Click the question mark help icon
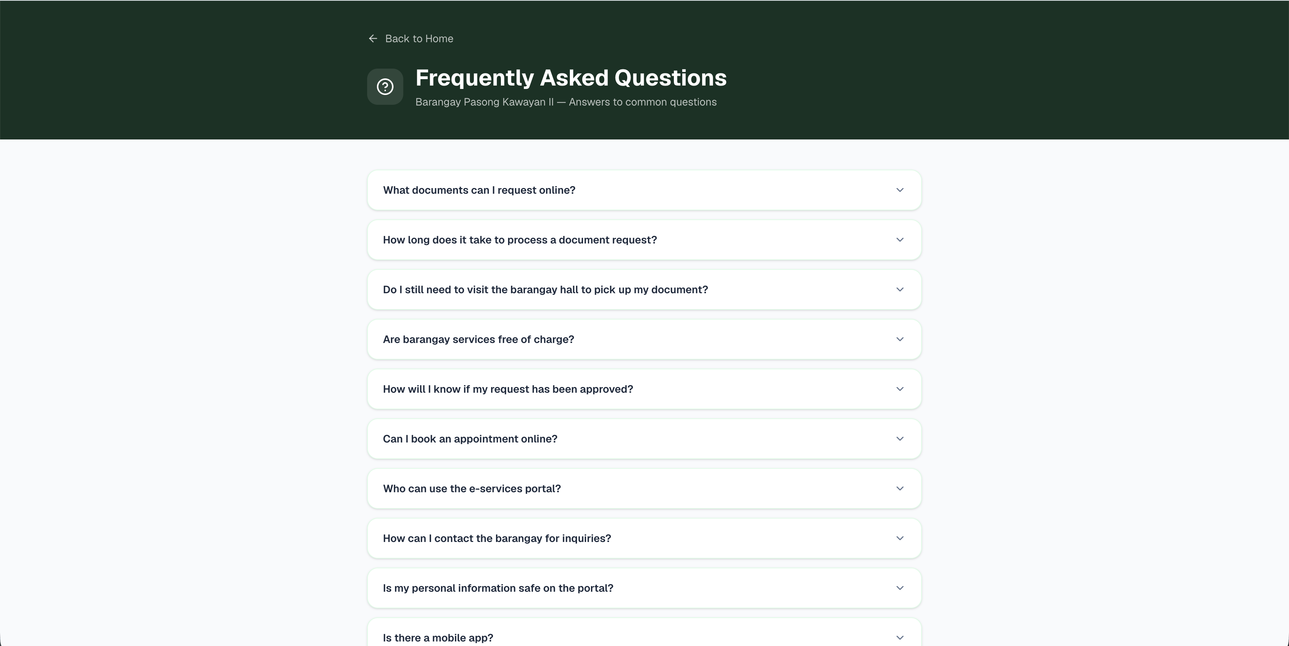Image resolution: width=1289 pixels, height=646 pixels. click(385, 87)
